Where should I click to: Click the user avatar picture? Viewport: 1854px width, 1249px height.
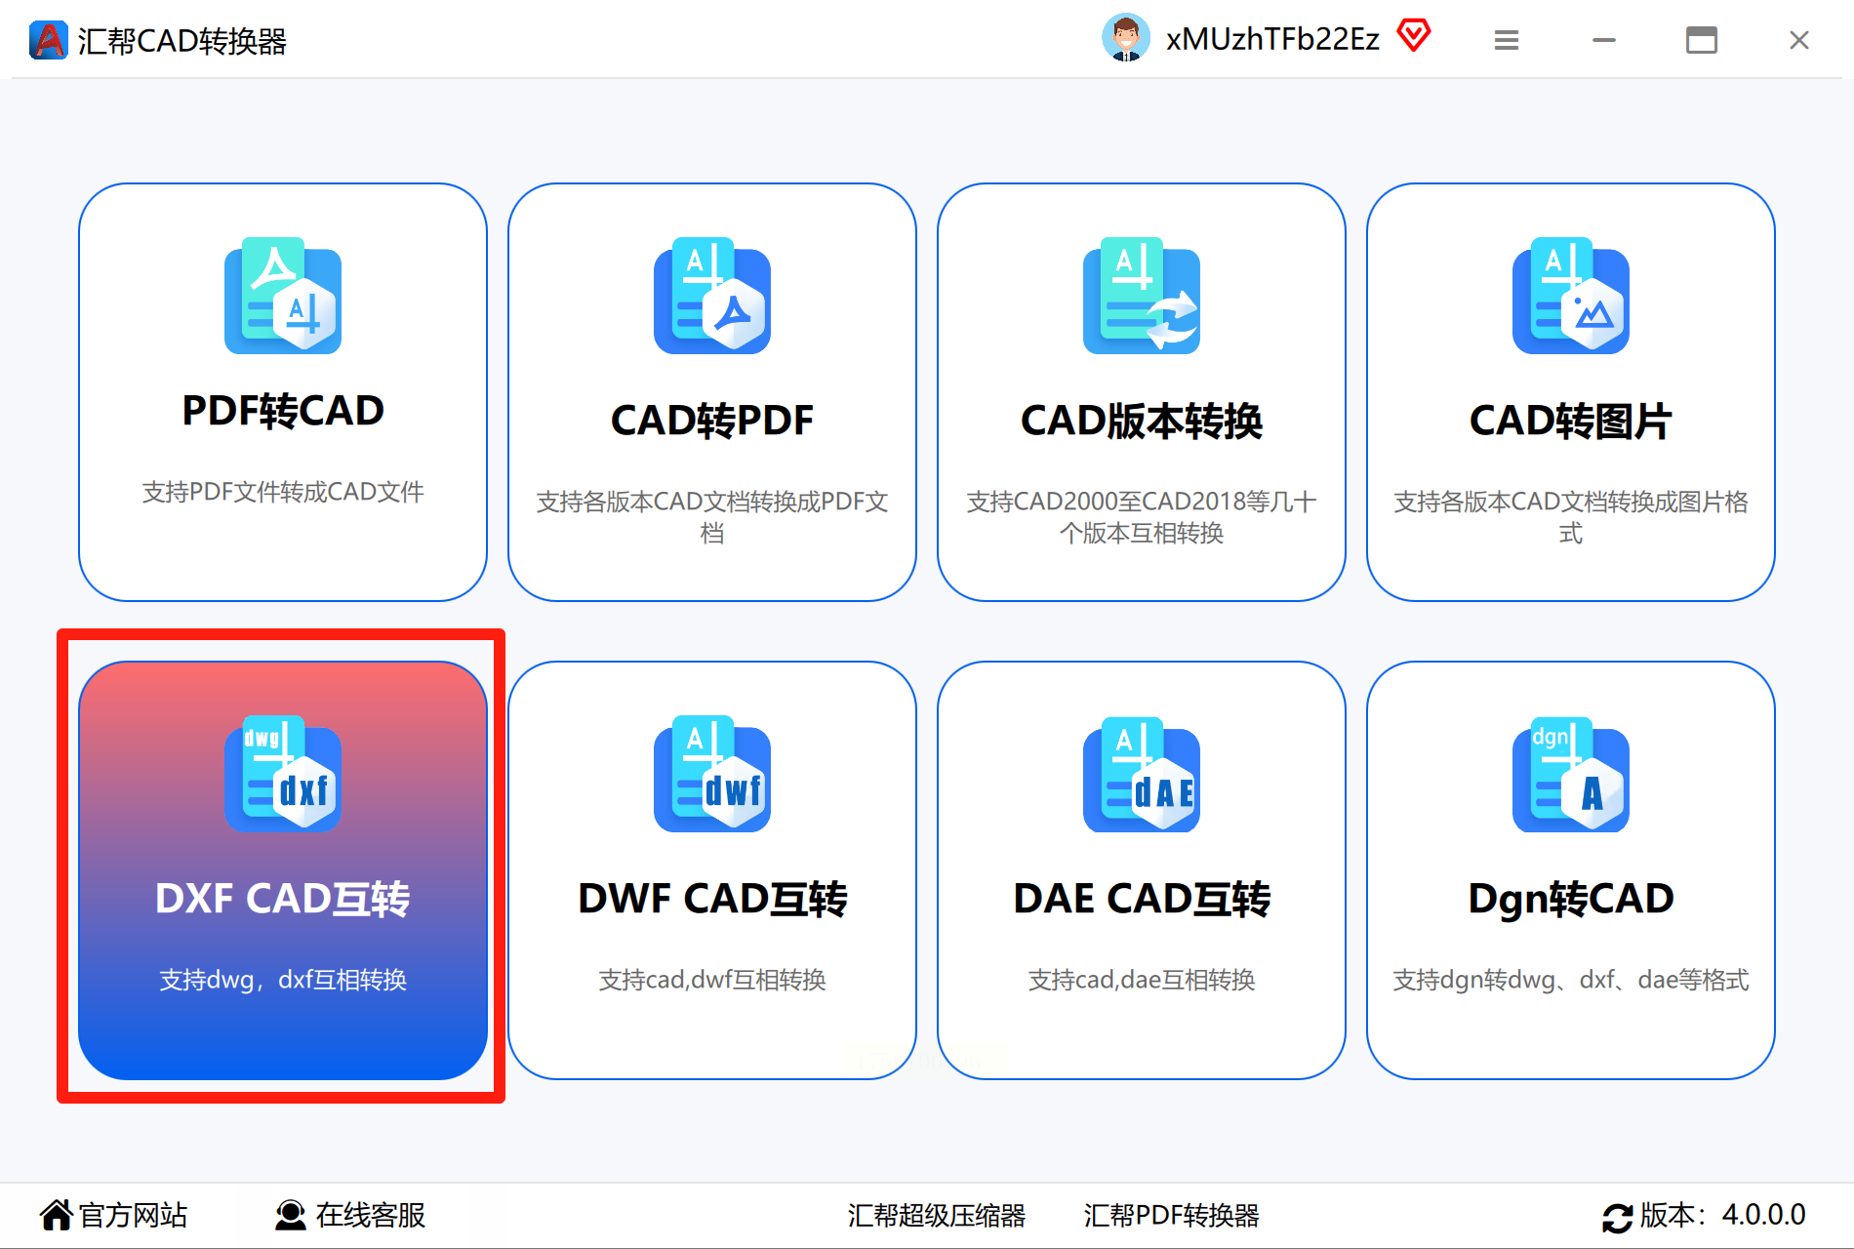click(x=1126, y=38)
